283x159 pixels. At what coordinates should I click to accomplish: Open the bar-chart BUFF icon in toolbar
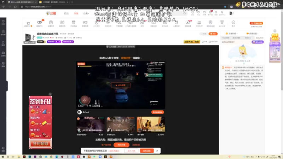click(199, 23)
